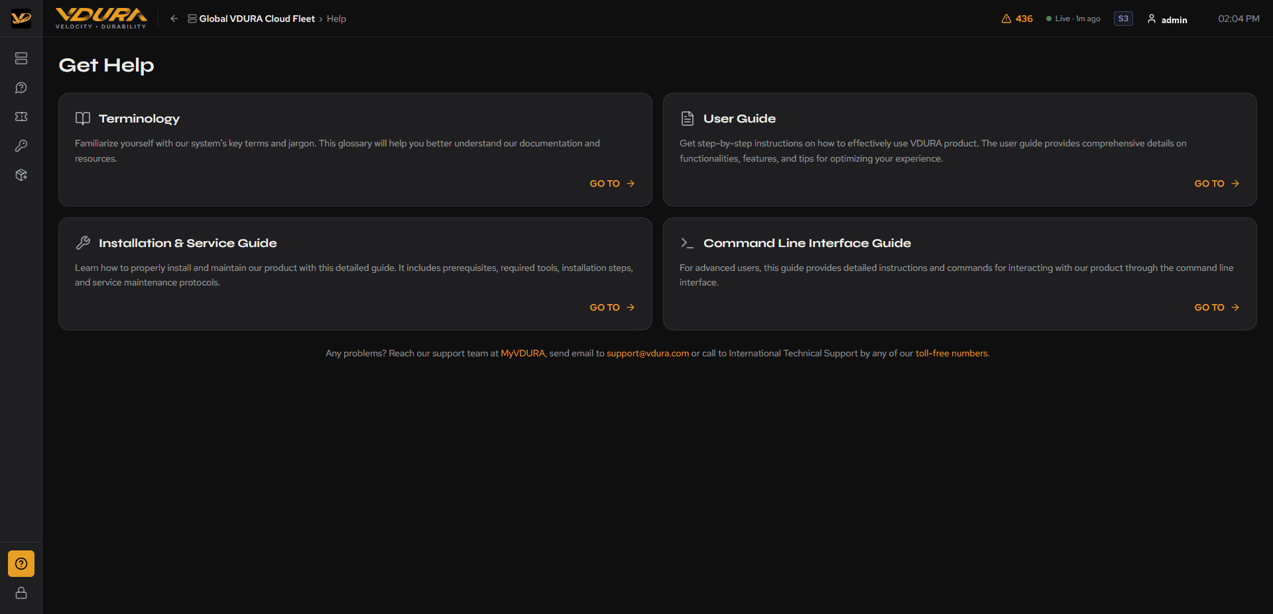Click the VDURA Velocity Durability wordmark
Image resolution: width=1273 pixels, height=614 pixels.
point(101,19)
